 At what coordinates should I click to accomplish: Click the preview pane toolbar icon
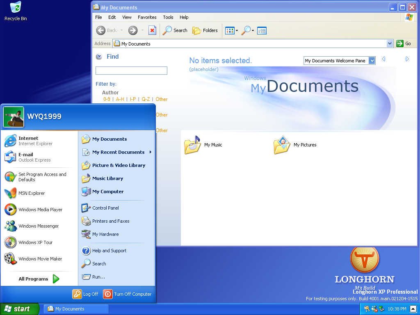[x=262, y=30]
